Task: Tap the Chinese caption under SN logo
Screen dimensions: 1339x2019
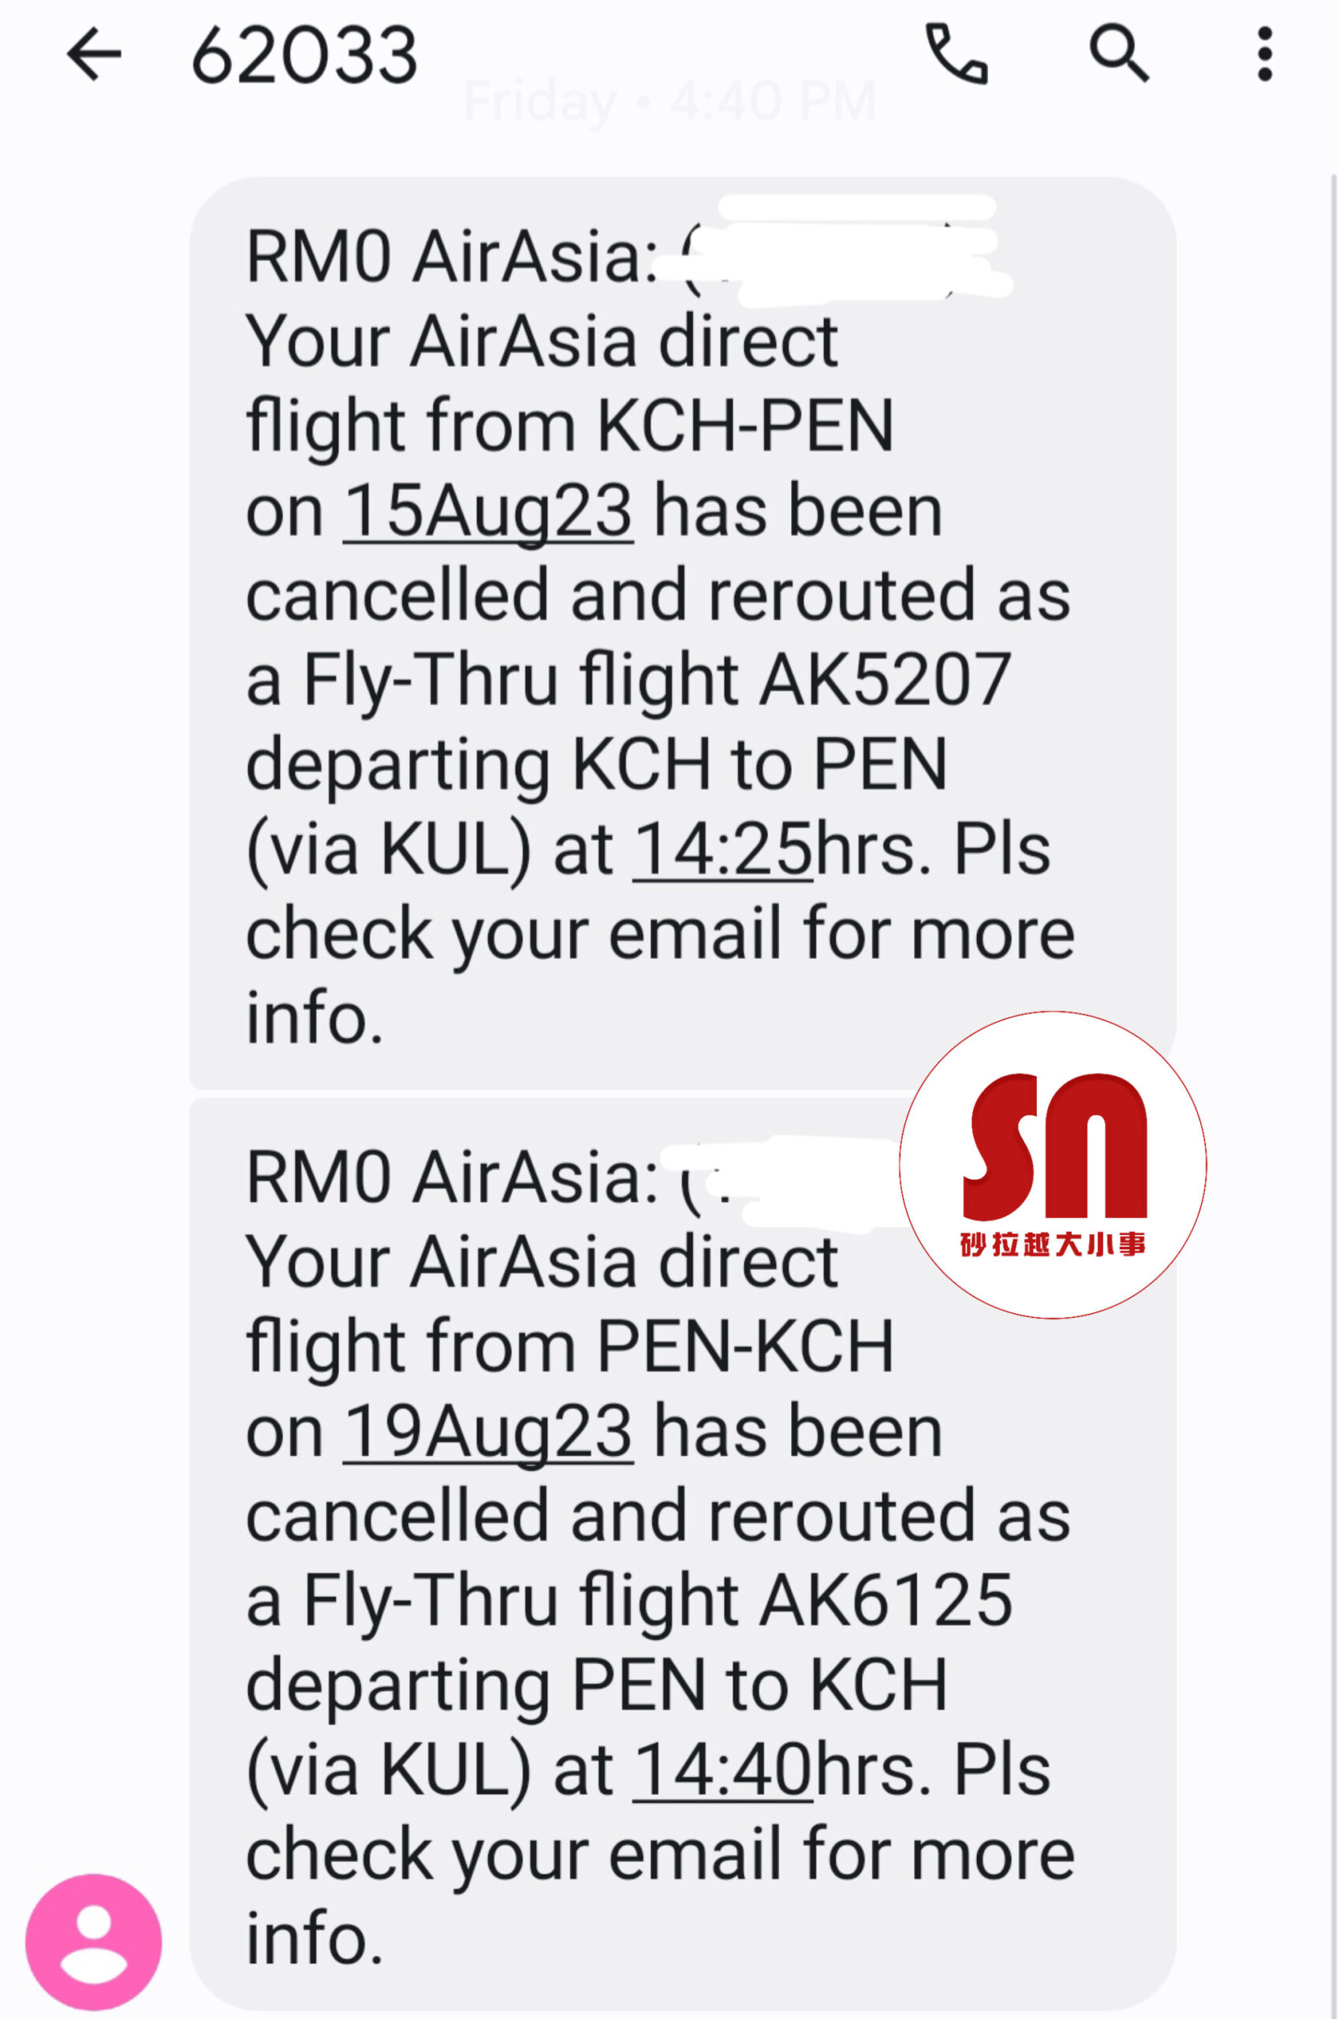Action: pos(1052,1245)
